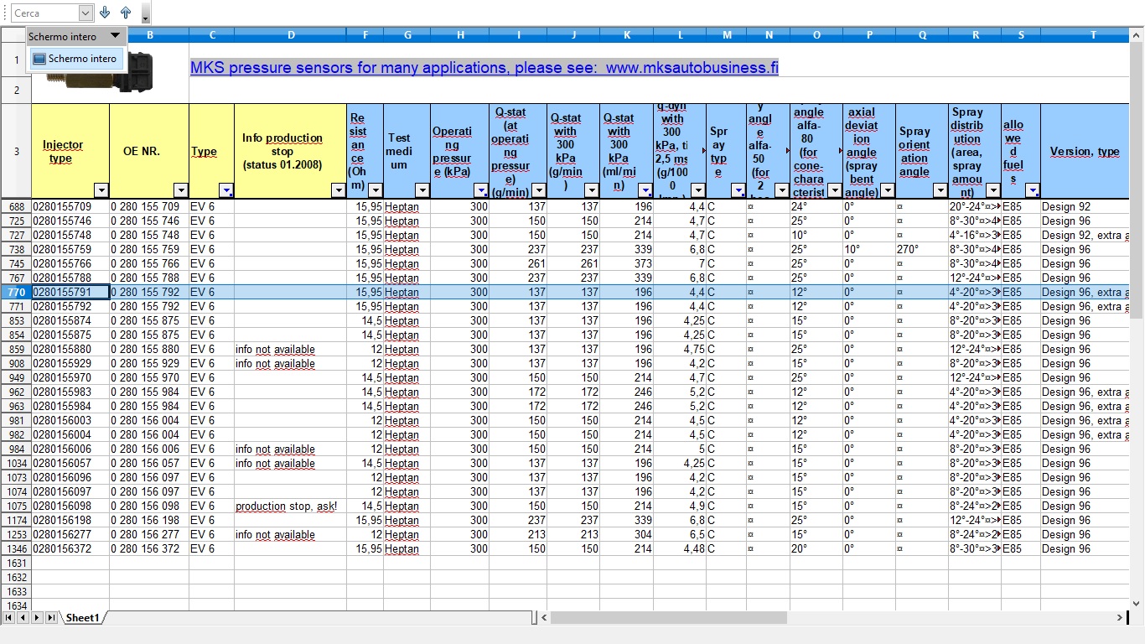The image size is (1145, 644).
Task: Click the Find Next down arrow
Action: point(105,13)
